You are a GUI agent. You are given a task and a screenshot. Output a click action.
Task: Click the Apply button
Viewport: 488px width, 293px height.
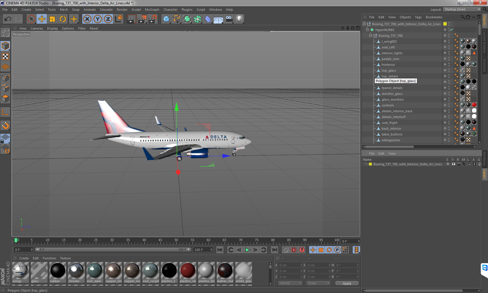coord(347,283)
